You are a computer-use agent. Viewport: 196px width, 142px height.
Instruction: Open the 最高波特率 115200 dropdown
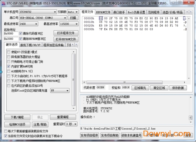pos(69,24)
